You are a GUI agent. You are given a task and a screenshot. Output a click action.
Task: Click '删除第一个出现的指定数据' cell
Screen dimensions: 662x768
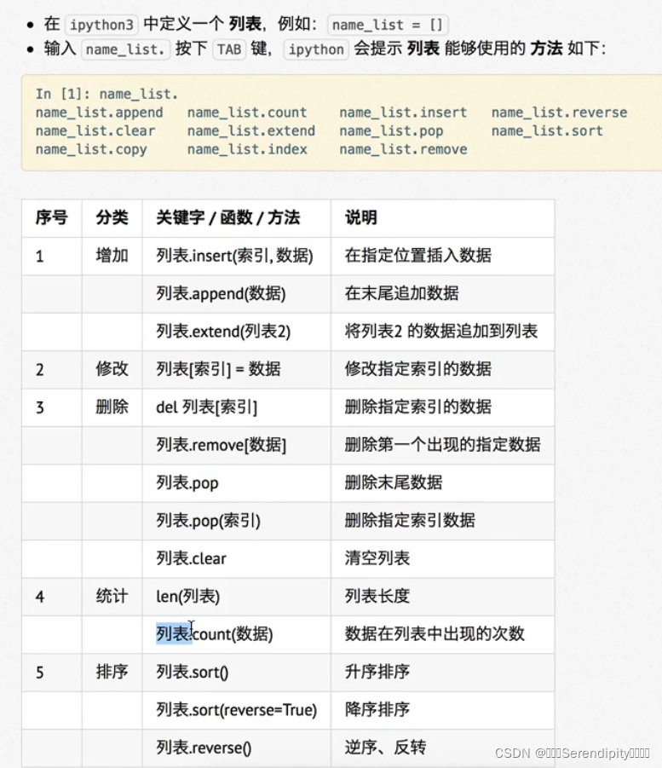(443, 445)
